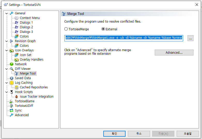The height and width of the screenshot is (139, 202).
Task: Click the Cached Repositories icon
Action: (17, 87)
